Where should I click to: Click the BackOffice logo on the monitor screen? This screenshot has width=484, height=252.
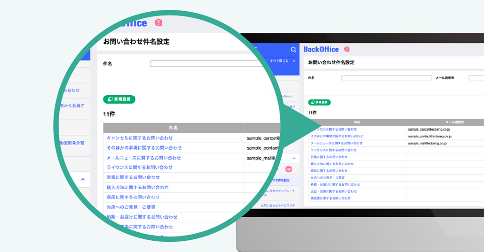point(321,49)
